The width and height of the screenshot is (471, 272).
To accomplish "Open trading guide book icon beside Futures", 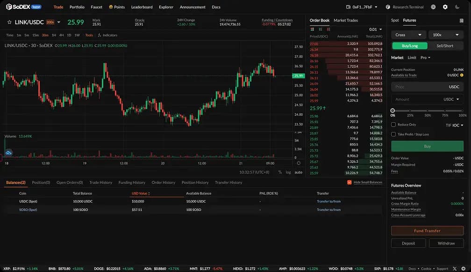I will pyautogui.click(x=462, y=21).
